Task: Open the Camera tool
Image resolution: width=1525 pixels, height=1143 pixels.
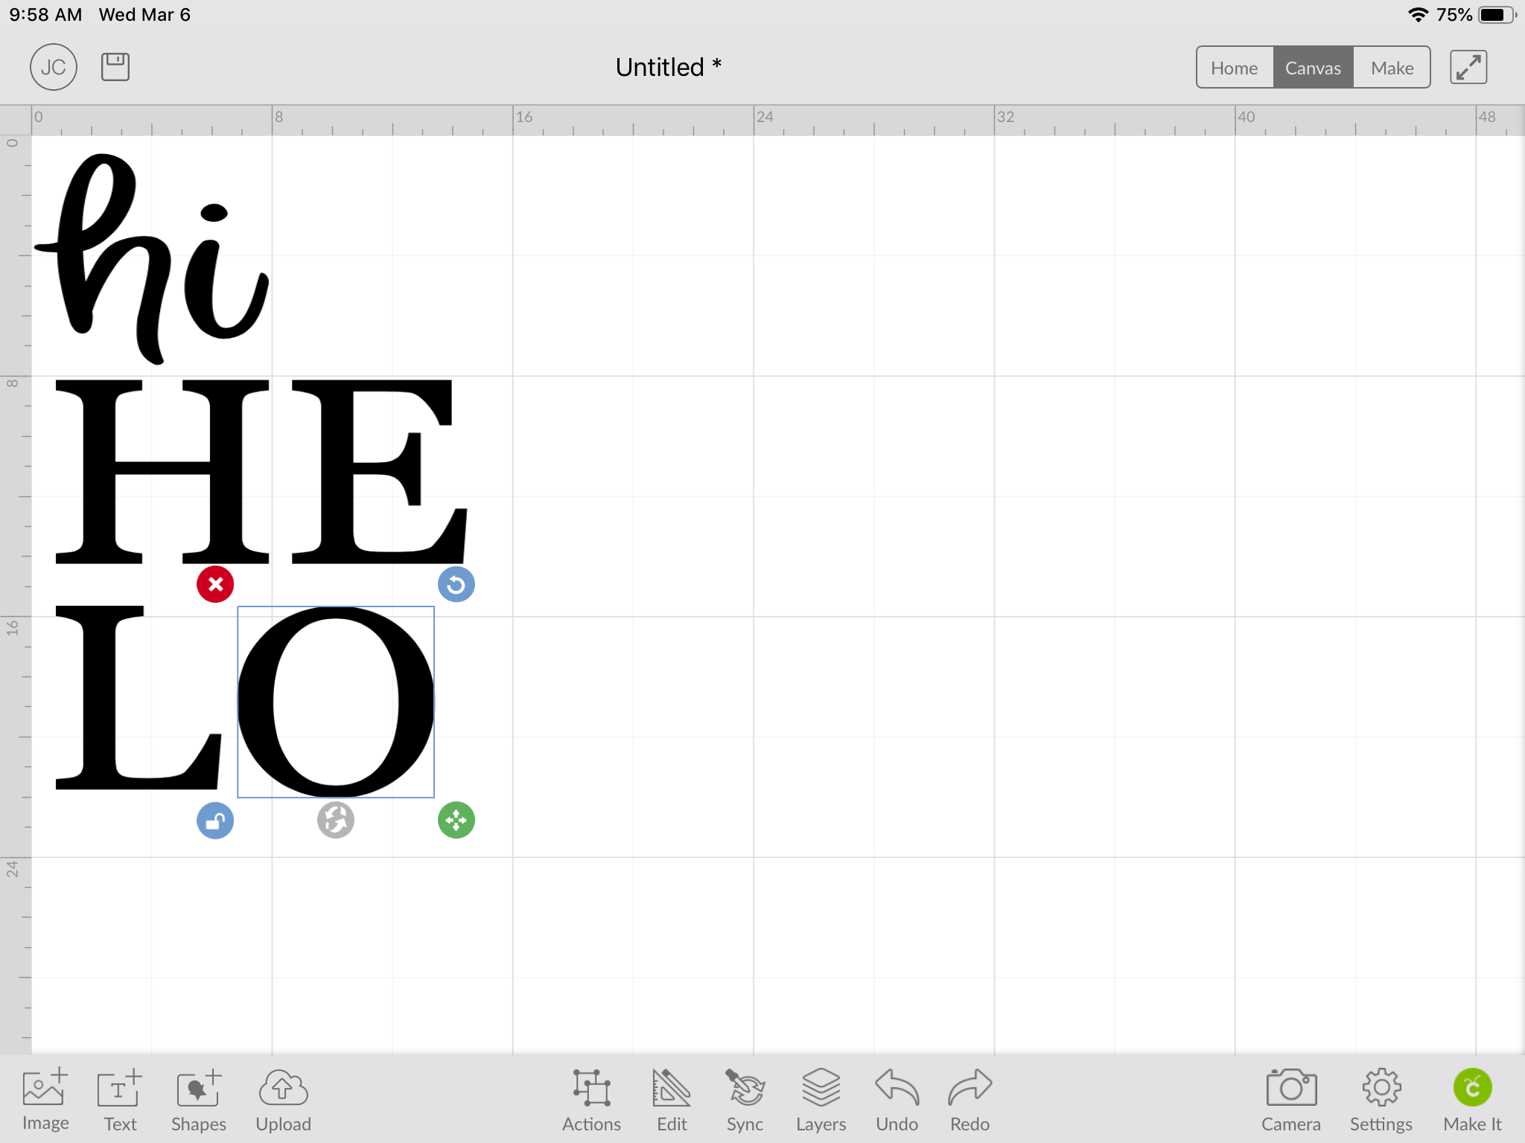Action: click(1290, 1100)
